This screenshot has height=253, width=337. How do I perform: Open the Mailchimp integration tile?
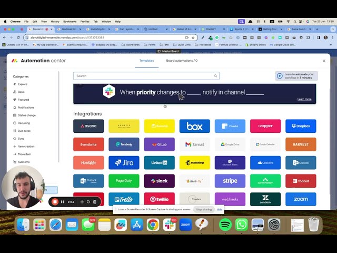click(194, 163)
